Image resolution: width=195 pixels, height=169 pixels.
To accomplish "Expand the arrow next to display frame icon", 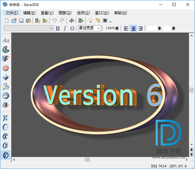I will [110, 22].
